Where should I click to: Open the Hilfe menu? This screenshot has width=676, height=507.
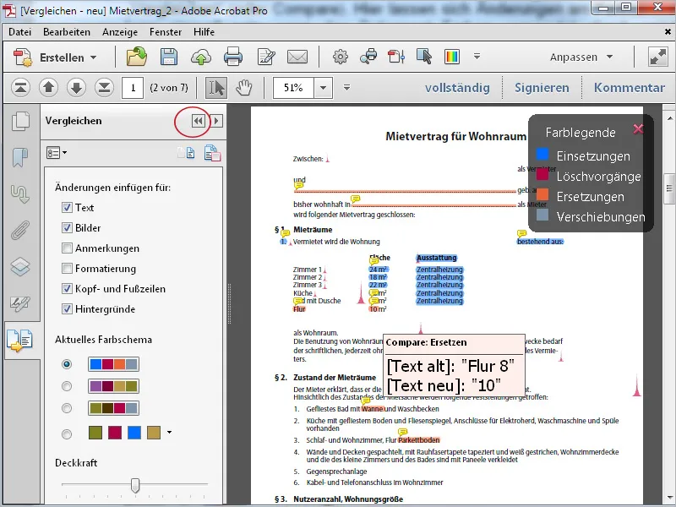click(x=204, y=32)
